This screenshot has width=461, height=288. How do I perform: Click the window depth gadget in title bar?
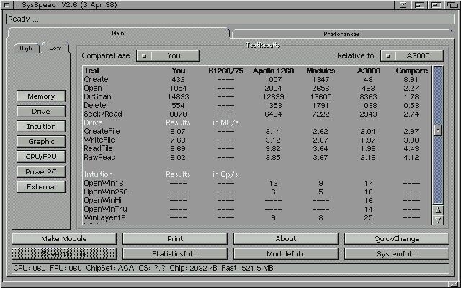[x=452, y=5]
